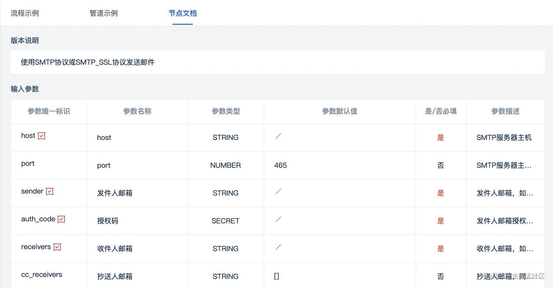553x288 pixels.
Task: Click the 参数默认值 column header
Action: [340, 111]
